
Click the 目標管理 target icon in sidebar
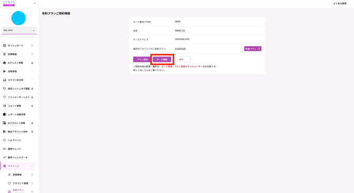[x=4, y=54]
